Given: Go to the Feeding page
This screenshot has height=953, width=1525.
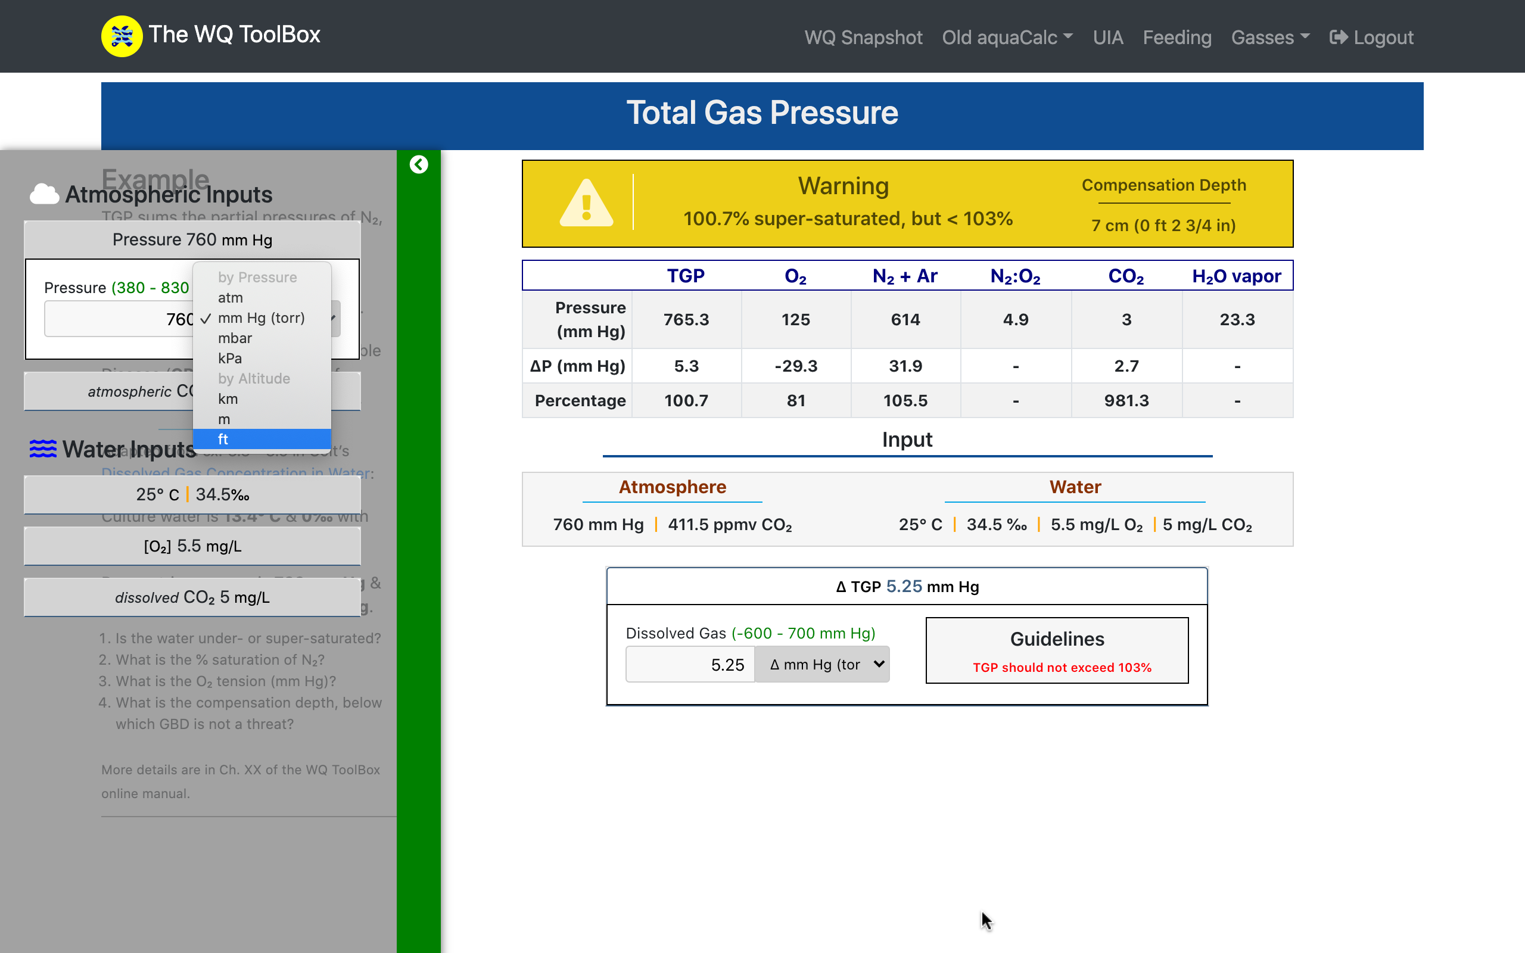Looking at the screenshot, I should pos(1177,37).
